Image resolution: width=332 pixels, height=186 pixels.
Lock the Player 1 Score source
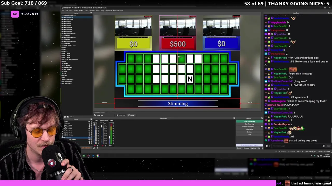pos(91,125)
